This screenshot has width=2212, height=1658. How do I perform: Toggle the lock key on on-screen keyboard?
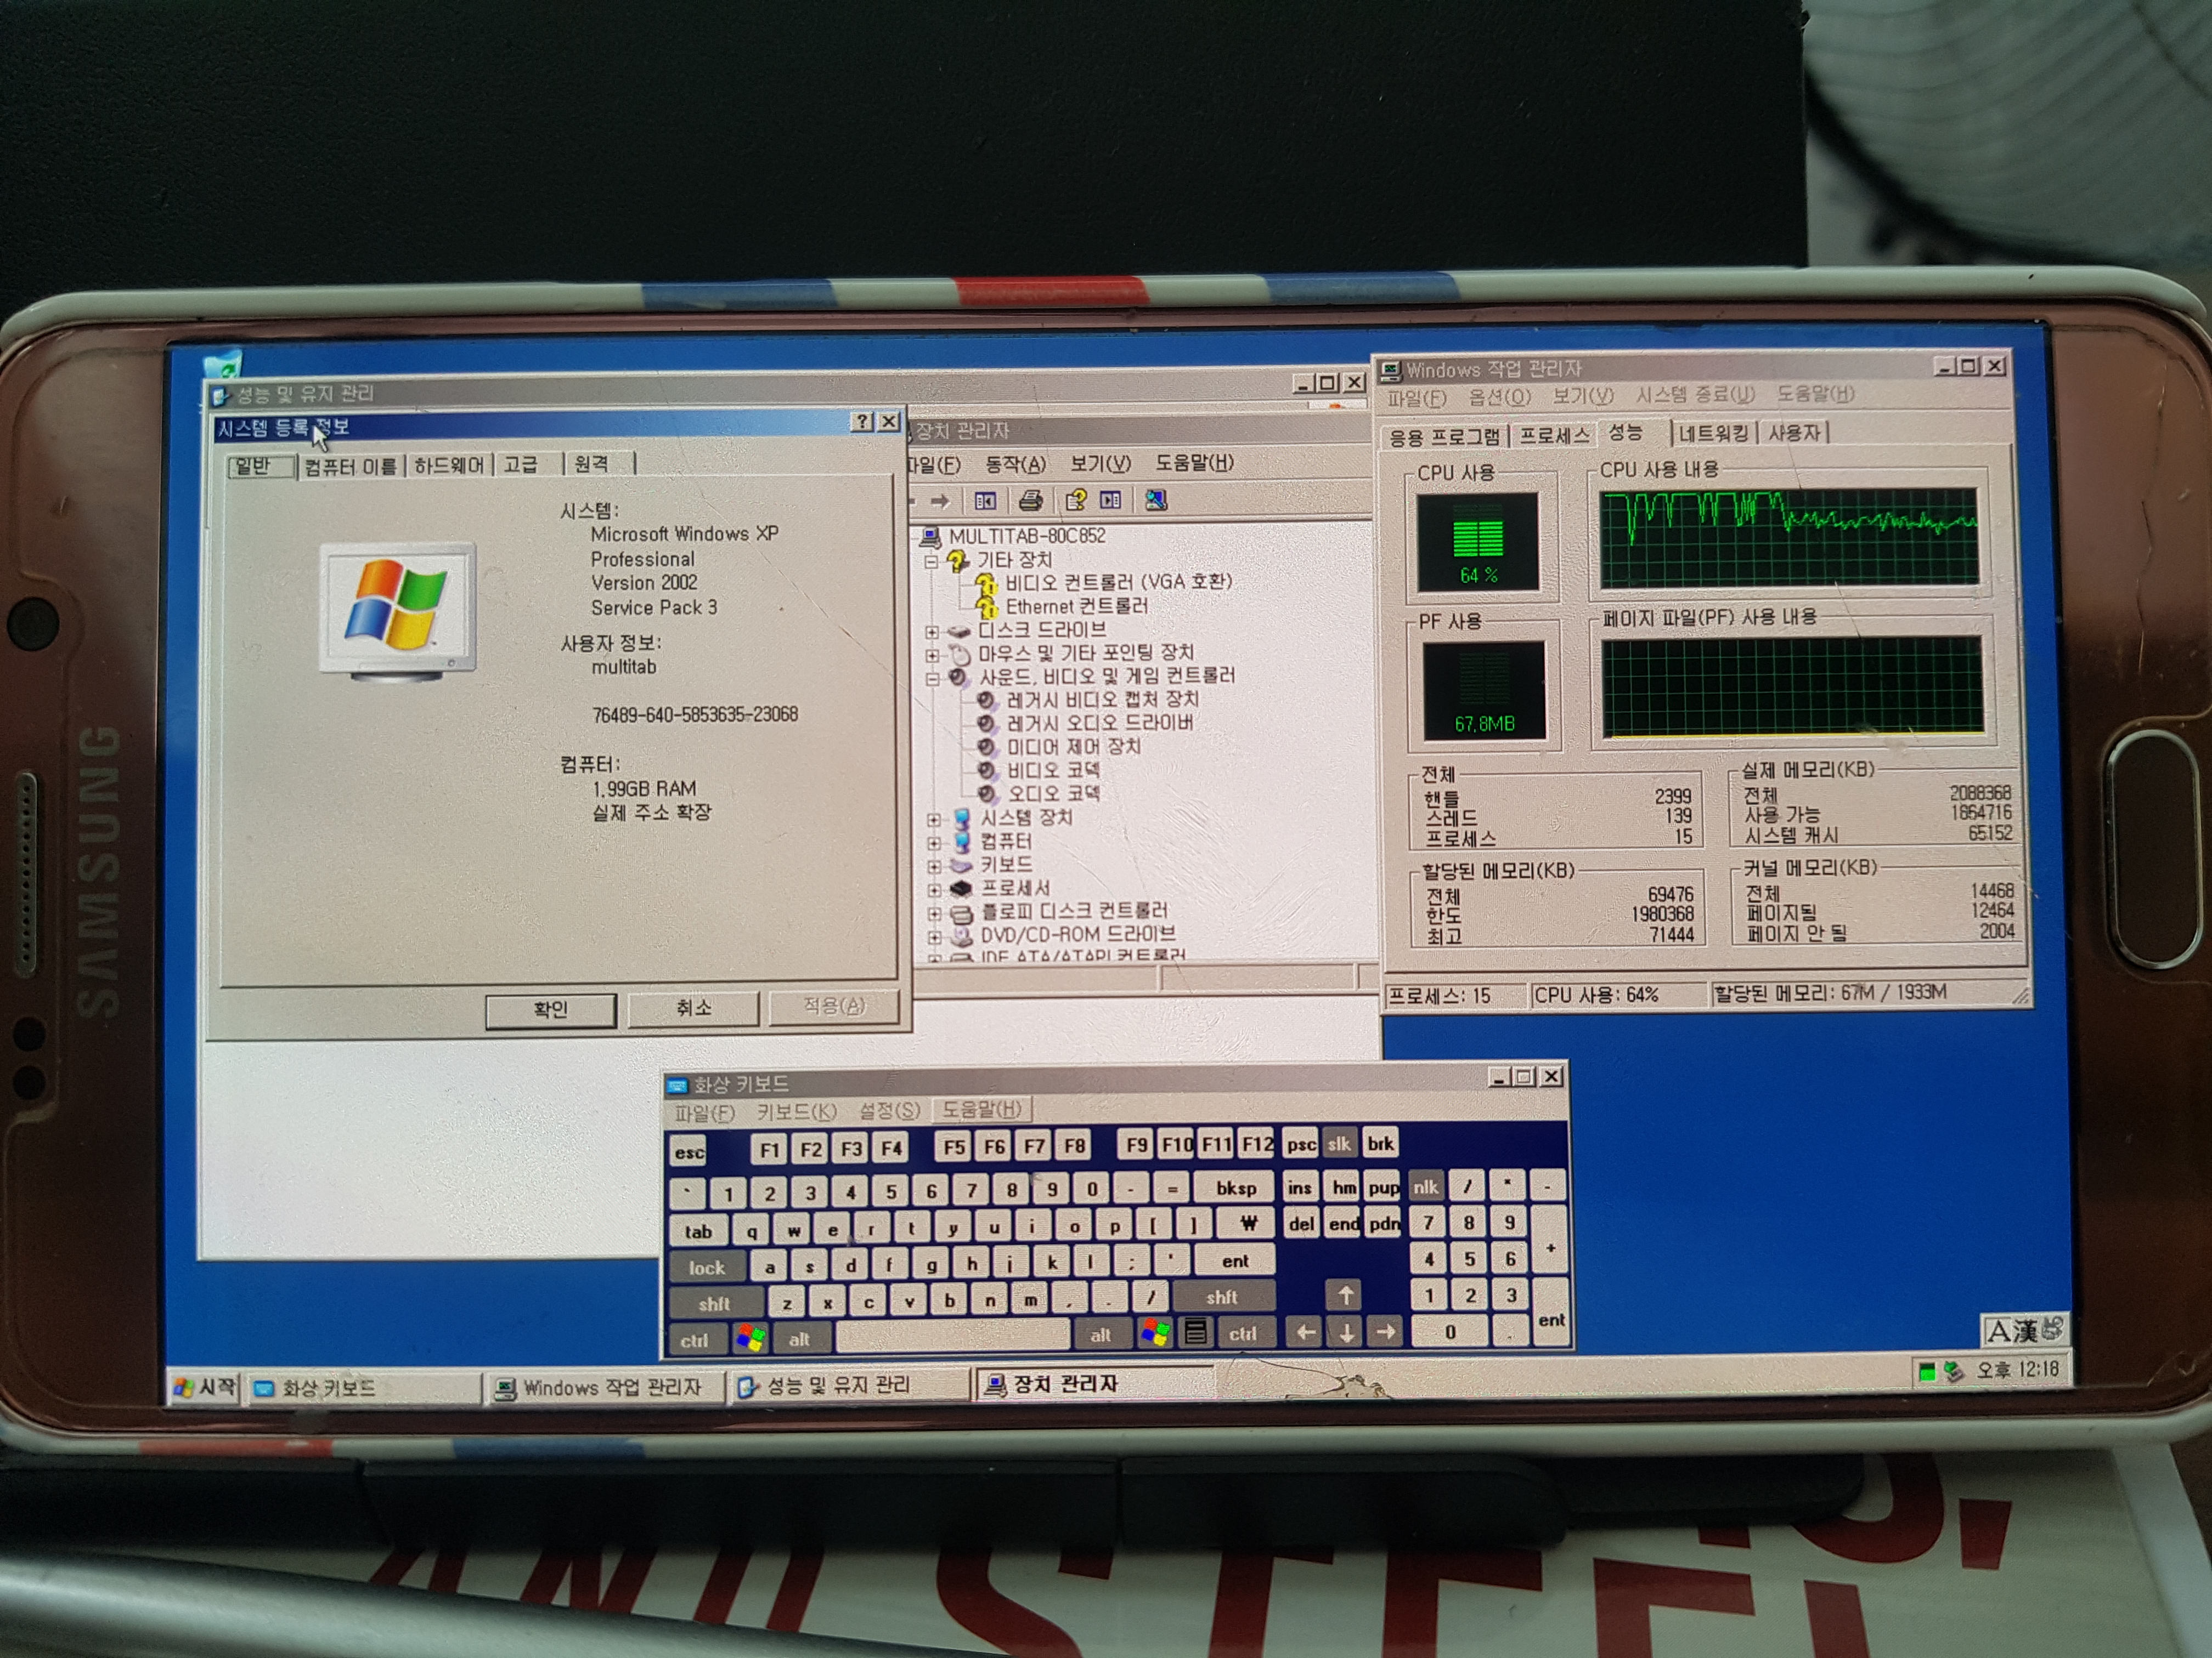(x=707, y=1267)
